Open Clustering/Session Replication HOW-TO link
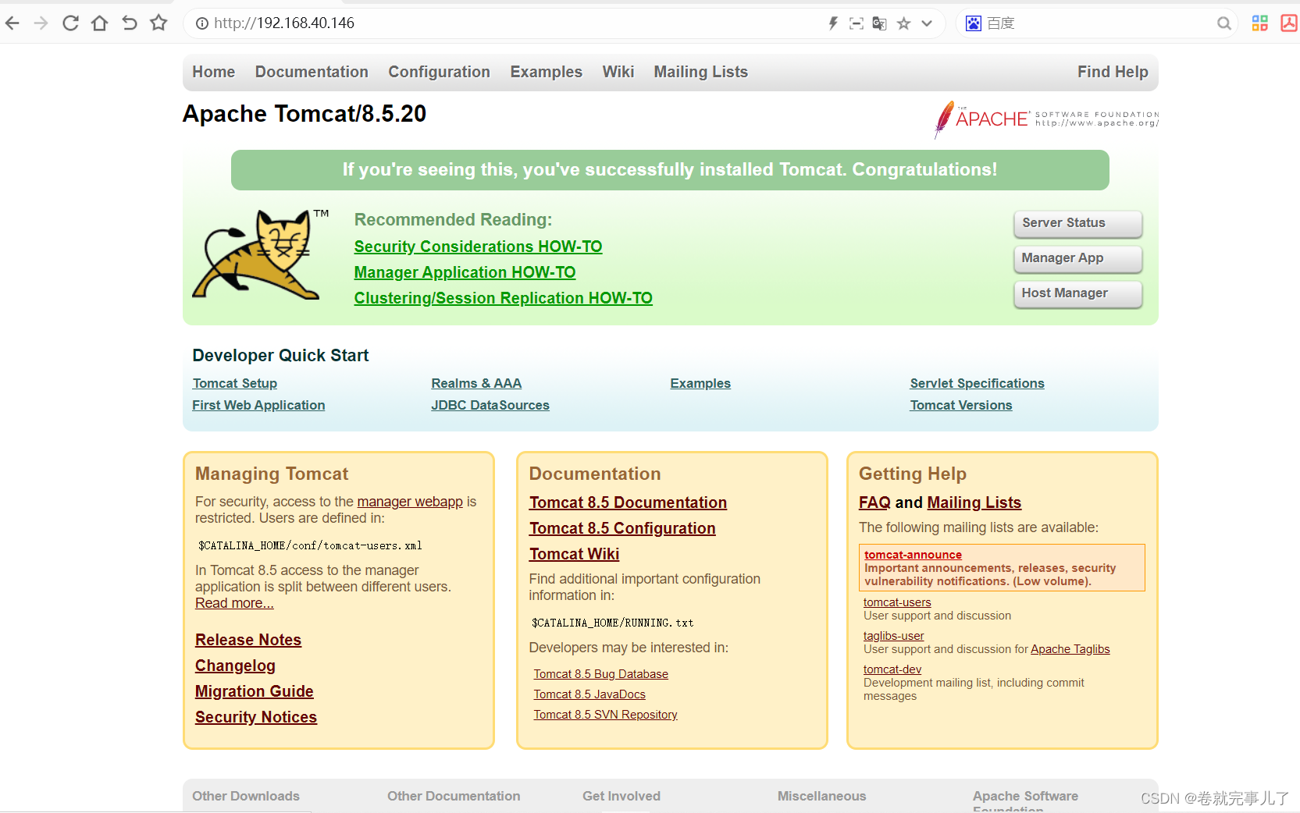This screenshot has height=813, width=1300. pos(503,298)
